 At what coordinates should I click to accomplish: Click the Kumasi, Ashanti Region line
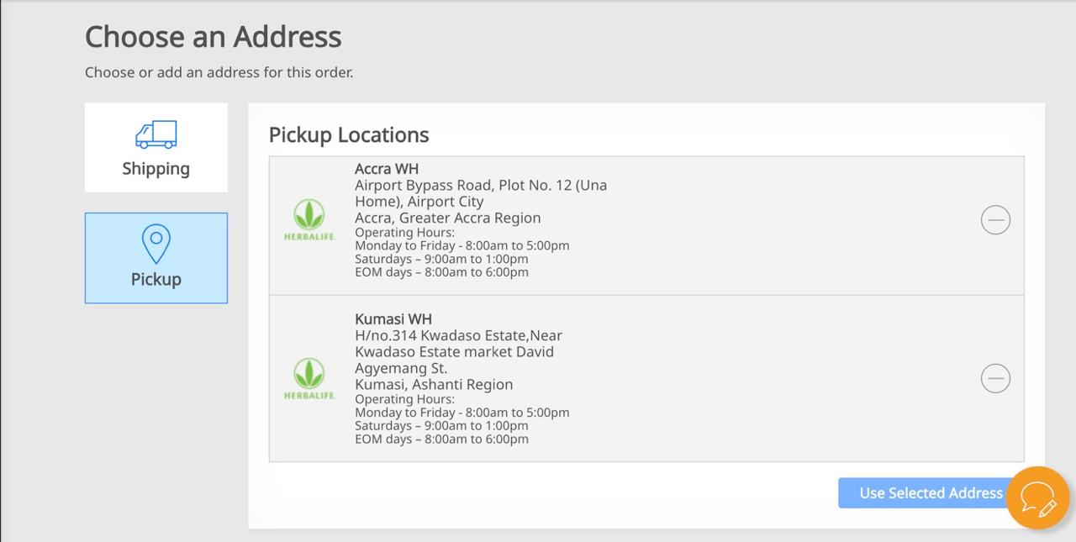coord(434,385)
